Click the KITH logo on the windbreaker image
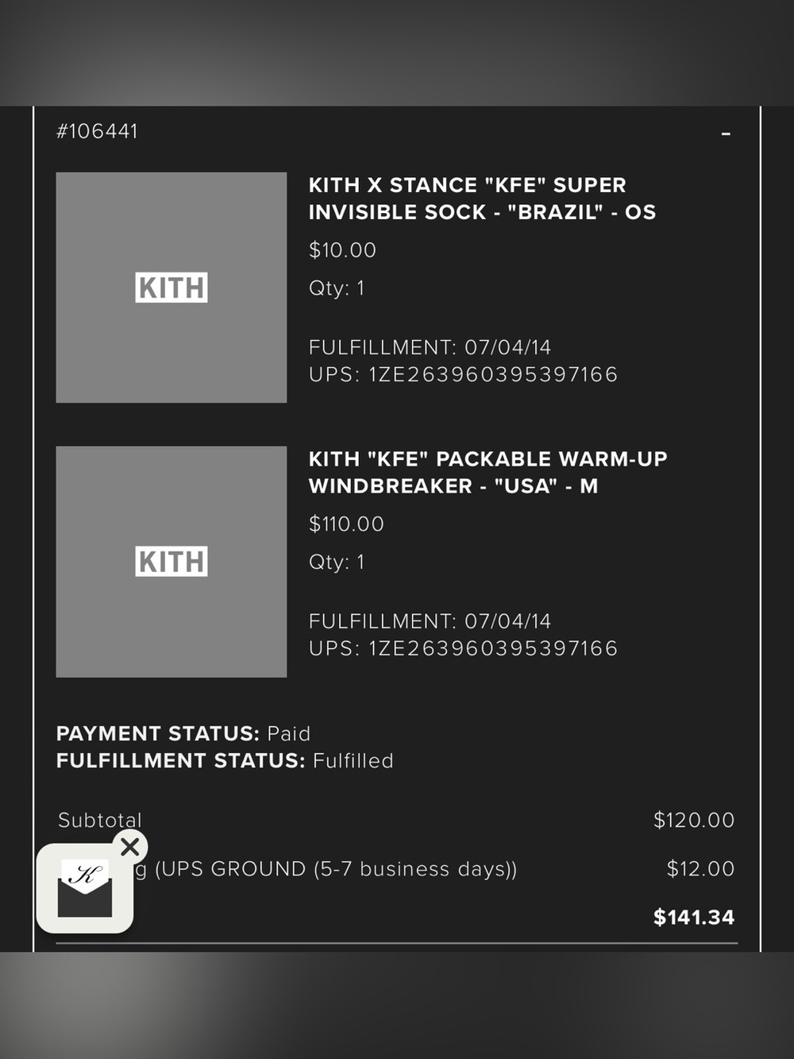Image resolution: width=794 pixels, height=1059 pixels. pos(172,562)
